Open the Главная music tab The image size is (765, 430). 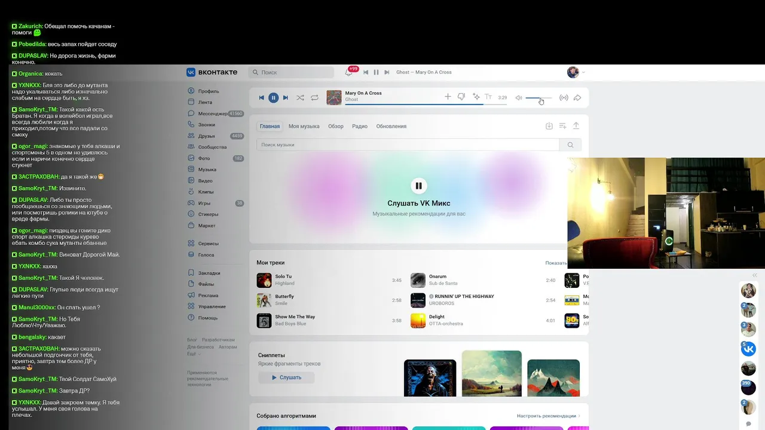coord(270,126)
